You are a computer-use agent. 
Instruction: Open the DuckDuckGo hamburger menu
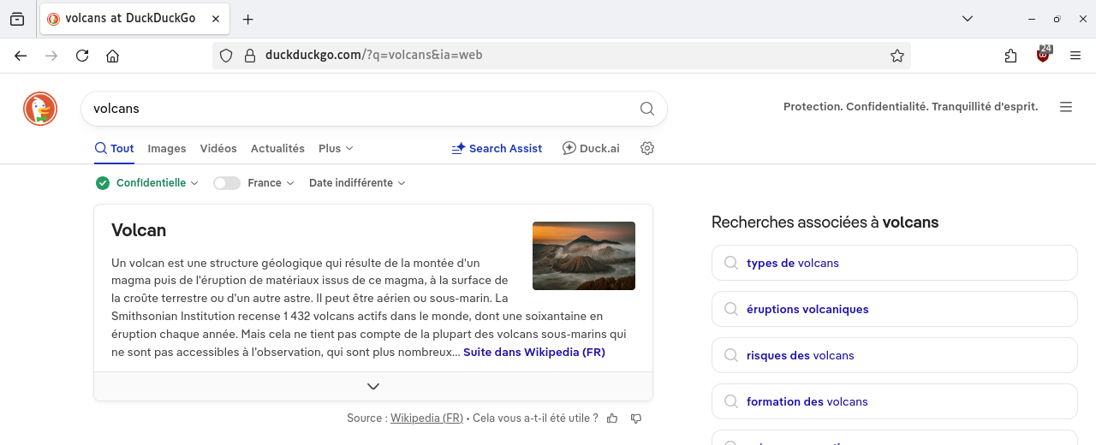[1066, 107]
